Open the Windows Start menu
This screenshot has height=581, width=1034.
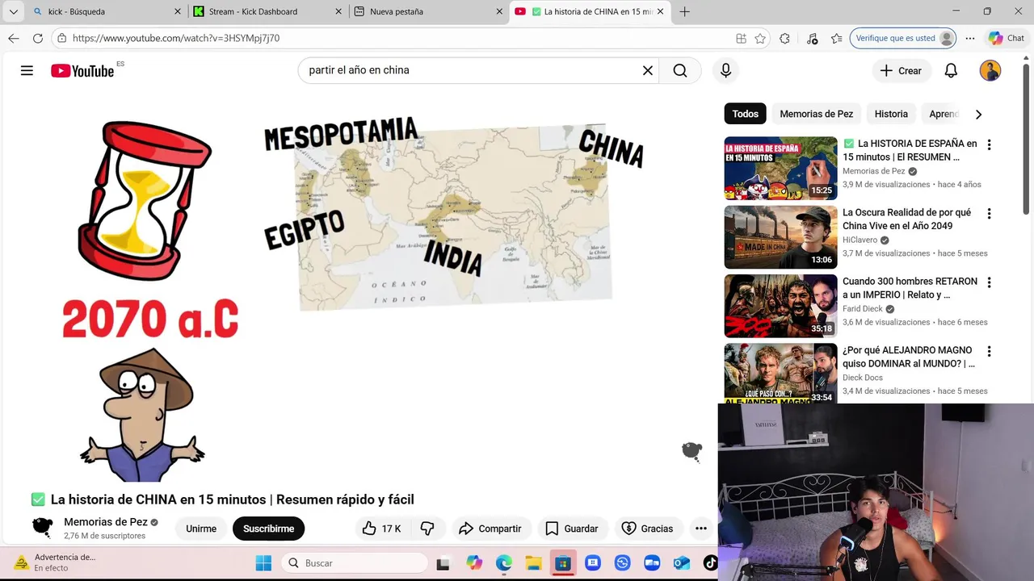tap(263, 562)
